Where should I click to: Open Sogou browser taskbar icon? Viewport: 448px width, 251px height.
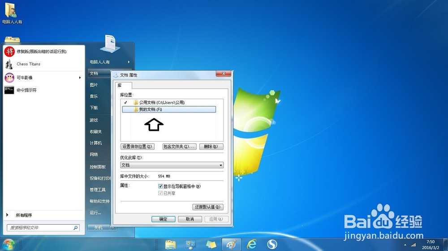tap(272, 245)
